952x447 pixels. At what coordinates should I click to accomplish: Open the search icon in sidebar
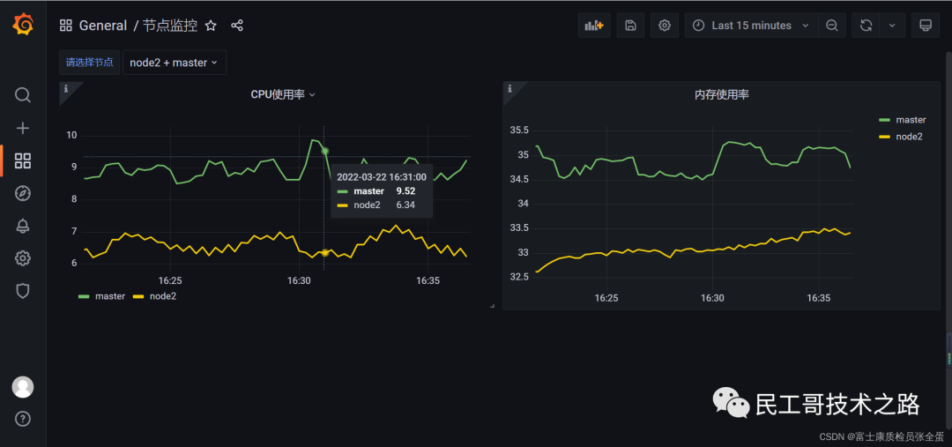22,95
